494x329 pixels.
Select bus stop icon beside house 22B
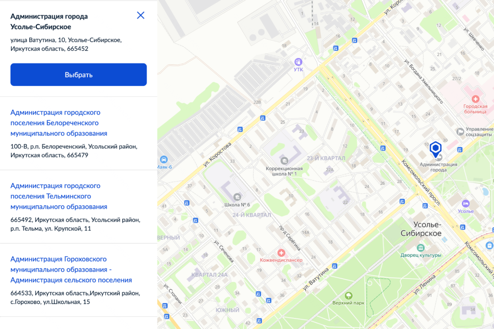click(262, 118)
